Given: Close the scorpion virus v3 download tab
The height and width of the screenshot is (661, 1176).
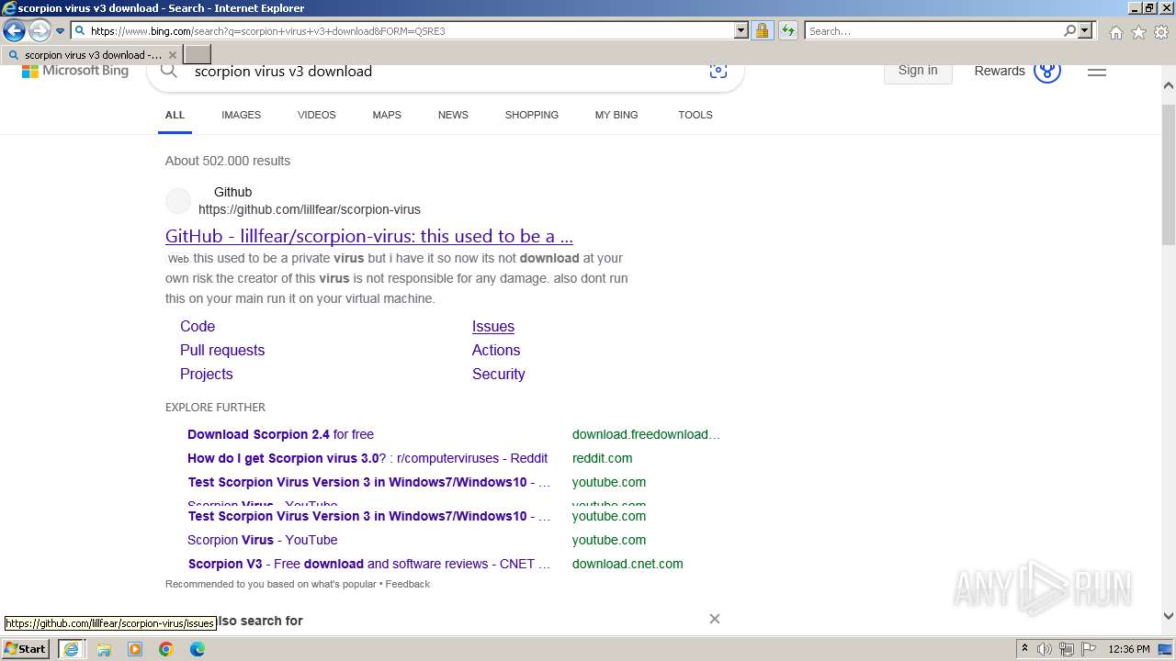Looking at the screenshot, I should click(172, 55).
